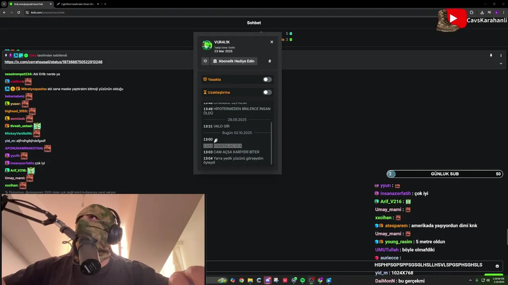Click emote after bekamabek's name

pos(29,96)
